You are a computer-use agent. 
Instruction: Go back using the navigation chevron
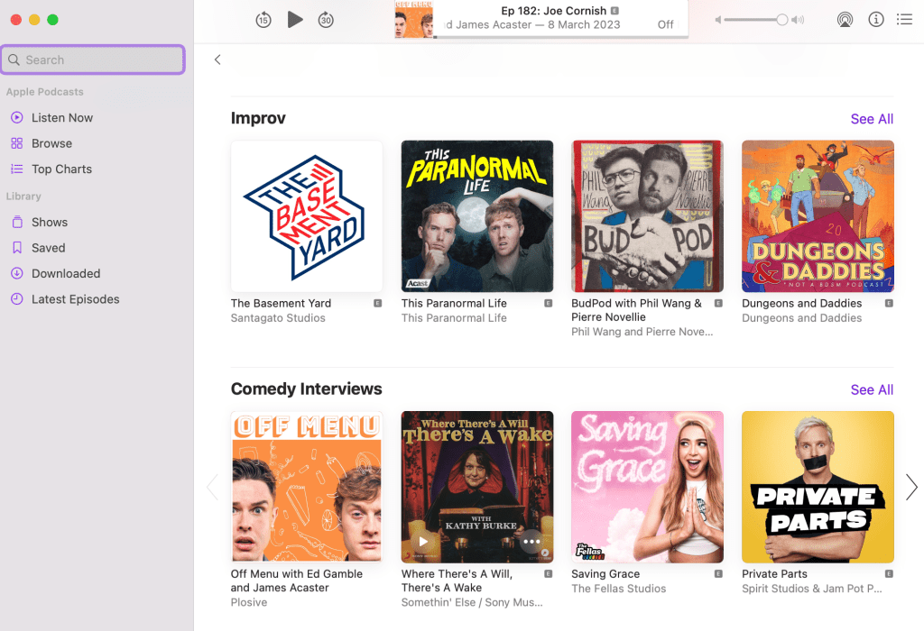click(217, 59)
